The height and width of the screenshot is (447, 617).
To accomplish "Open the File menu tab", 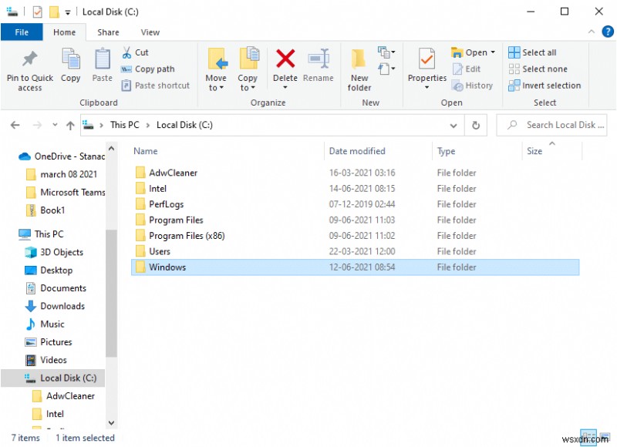I will (22, 32).
